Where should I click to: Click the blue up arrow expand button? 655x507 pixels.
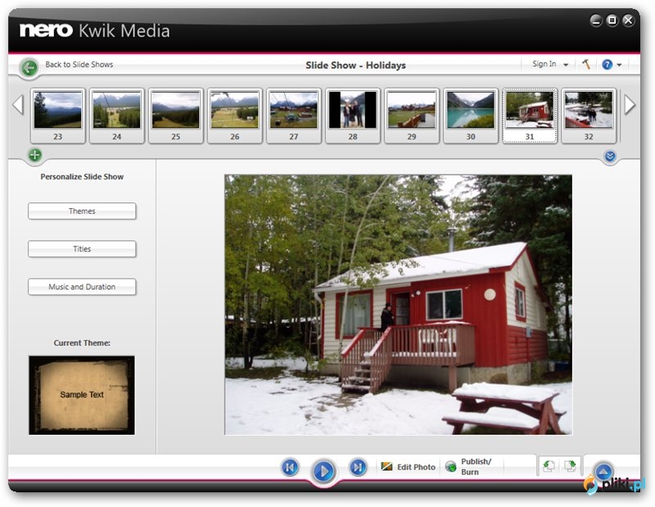[x=603, y=472]
